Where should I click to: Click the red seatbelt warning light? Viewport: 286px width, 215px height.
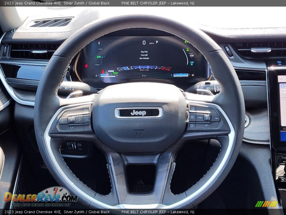[x=86, y=66]
